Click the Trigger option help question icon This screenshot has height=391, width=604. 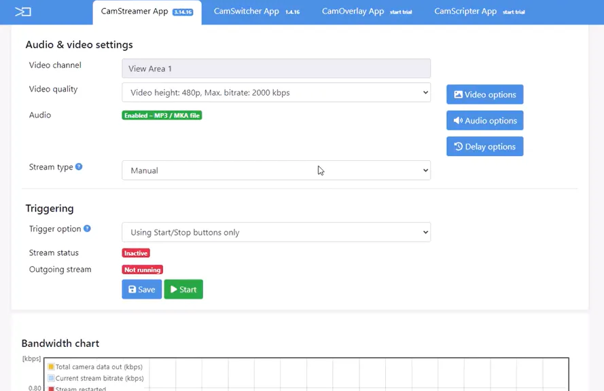point(87,229)
